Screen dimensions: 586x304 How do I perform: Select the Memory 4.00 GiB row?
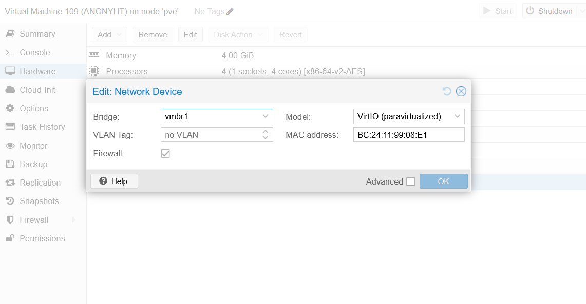point(336,55)
